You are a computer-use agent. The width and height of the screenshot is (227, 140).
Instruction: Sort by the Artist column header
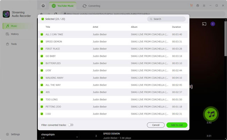(95, 27)
